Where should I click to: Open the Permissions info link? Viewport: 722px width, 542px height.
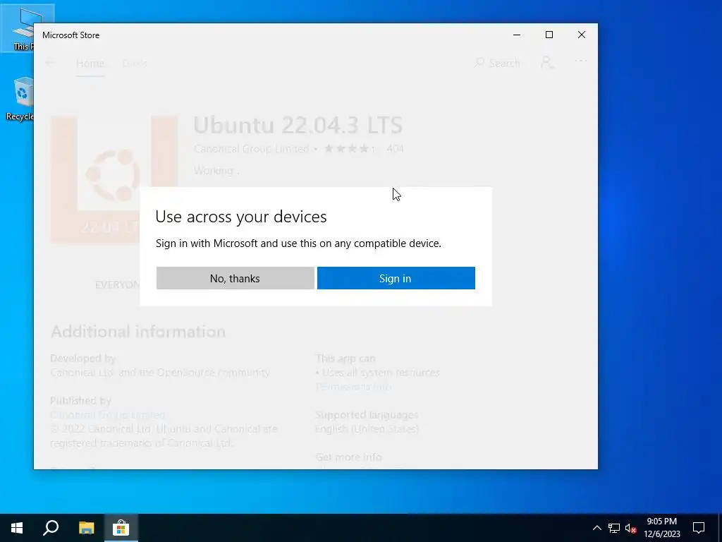coord(353,386)
